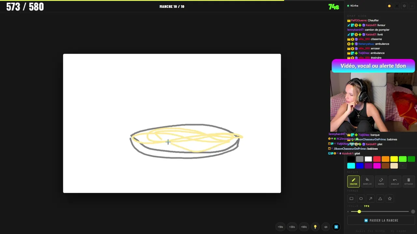
Task: Click chat message 'camion de pompier'
Action: tap(377, 30)
